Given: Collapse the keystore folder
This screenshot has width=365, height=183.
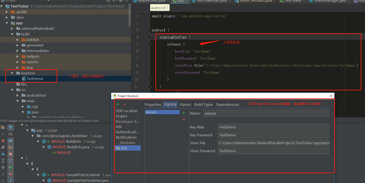Looking at the screenshot, I should [12, 73].
